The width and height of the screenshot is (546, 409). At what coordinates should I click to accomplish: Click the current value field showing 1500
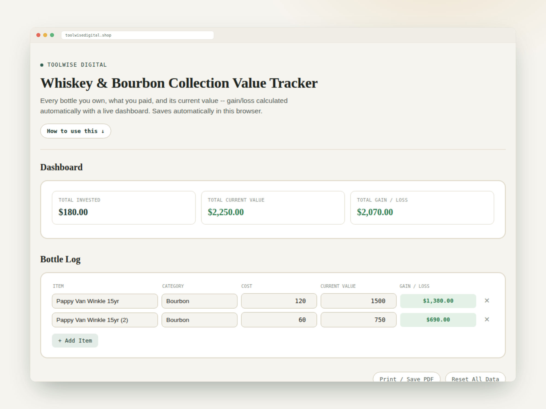[358, 301]
